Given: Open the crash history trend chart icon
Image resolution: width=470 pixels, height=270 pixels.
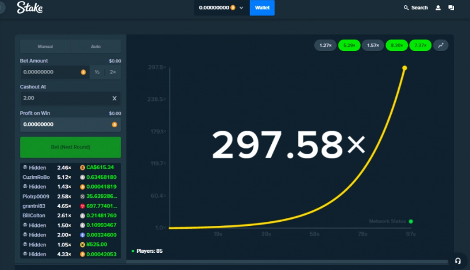Looking at the screenshot, I should 441,45.
